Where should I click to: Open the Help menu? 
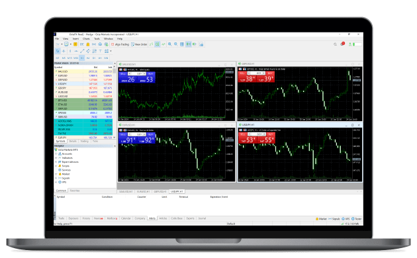pyautogui.click(x=120, y=39)
